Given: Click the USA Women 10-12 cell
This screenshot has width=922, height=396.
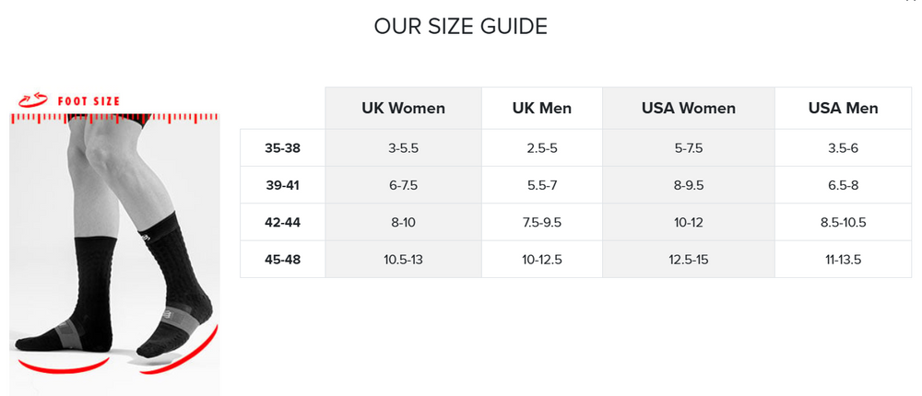Looking at the screenshot, I should tap(688, 222).
